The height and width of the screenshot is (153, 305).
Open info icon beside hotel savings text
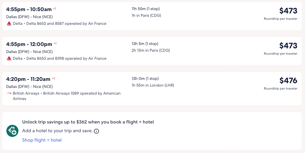(96, 131)
